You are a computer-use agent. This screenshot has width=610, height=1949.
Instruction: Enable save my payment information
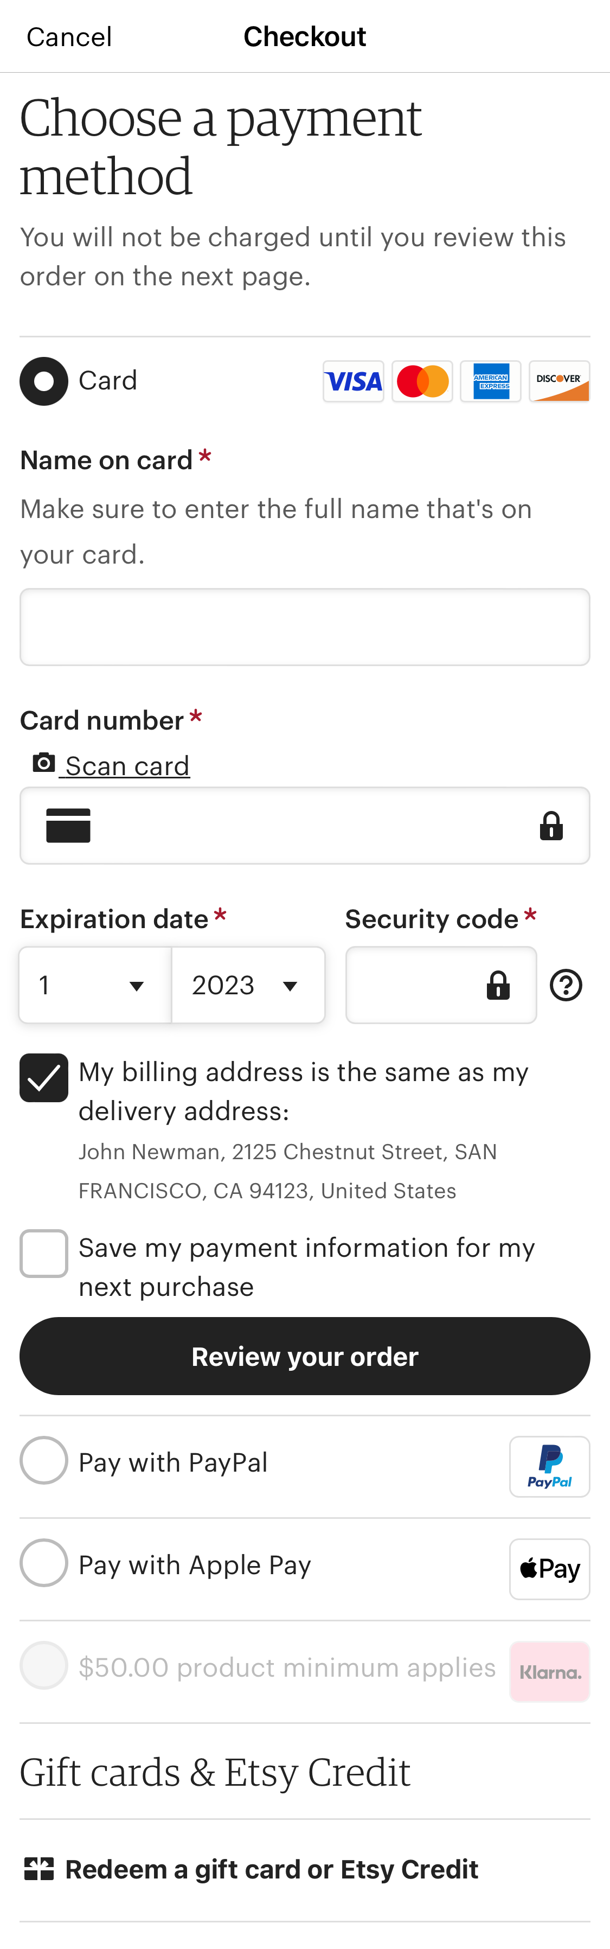coord(43,1253)
